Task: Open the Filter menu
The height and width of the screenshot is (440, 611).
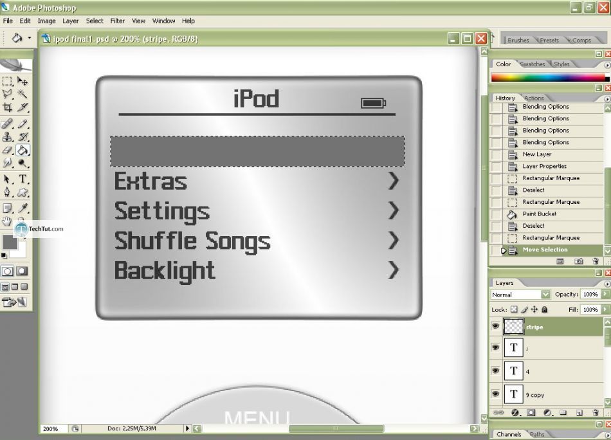Action: pos(117,21)
